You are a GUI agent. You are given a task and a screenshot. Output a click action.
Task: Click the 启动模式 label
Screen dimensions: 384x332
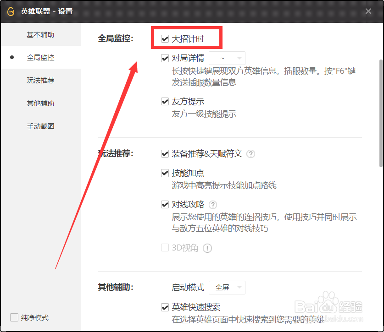188,288
